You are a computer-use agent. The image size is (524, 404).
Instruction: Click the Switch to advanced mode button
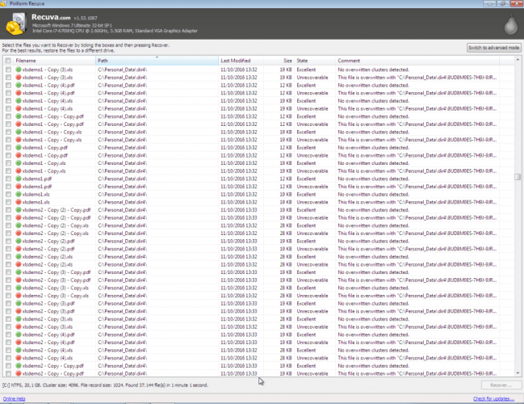click(x=493, y=48)
